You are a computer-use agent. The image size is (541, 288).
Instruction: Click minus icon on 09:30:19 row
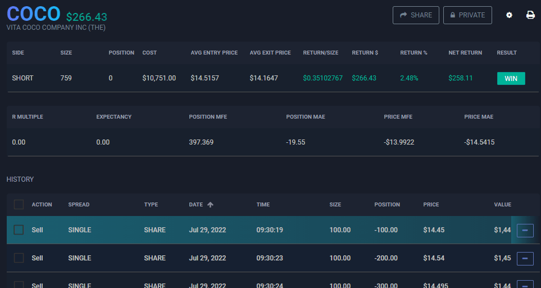click(x=525, y=230)
